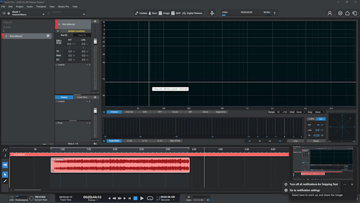Click the home Start page icon
Image resolution: width=360 pixels, height=203 pixels.
[347, 13]
